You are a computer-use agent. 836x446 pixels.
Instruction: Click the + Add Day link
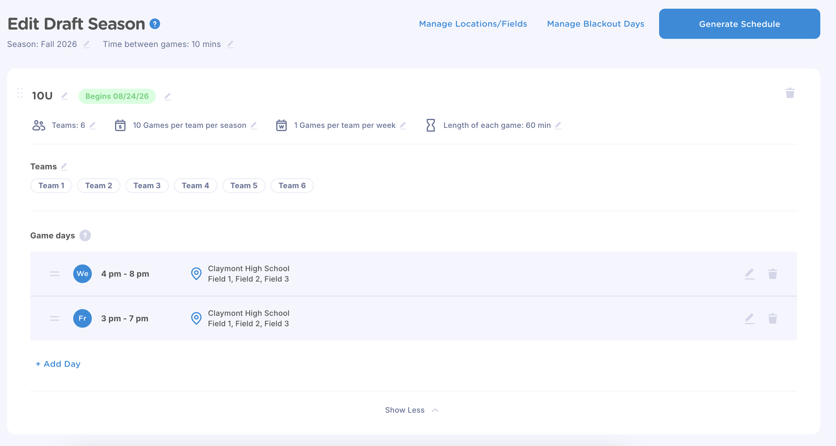pos(58,364)
